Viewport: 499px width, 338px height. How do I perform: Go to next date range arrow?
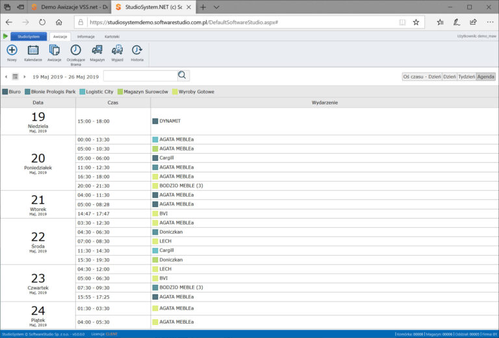[x=24, y=77]
